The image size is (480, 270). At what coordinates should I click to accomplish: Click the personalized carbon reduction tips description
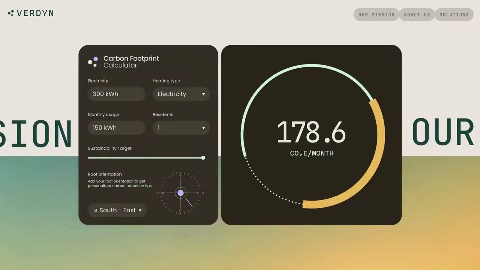point(120,183)
